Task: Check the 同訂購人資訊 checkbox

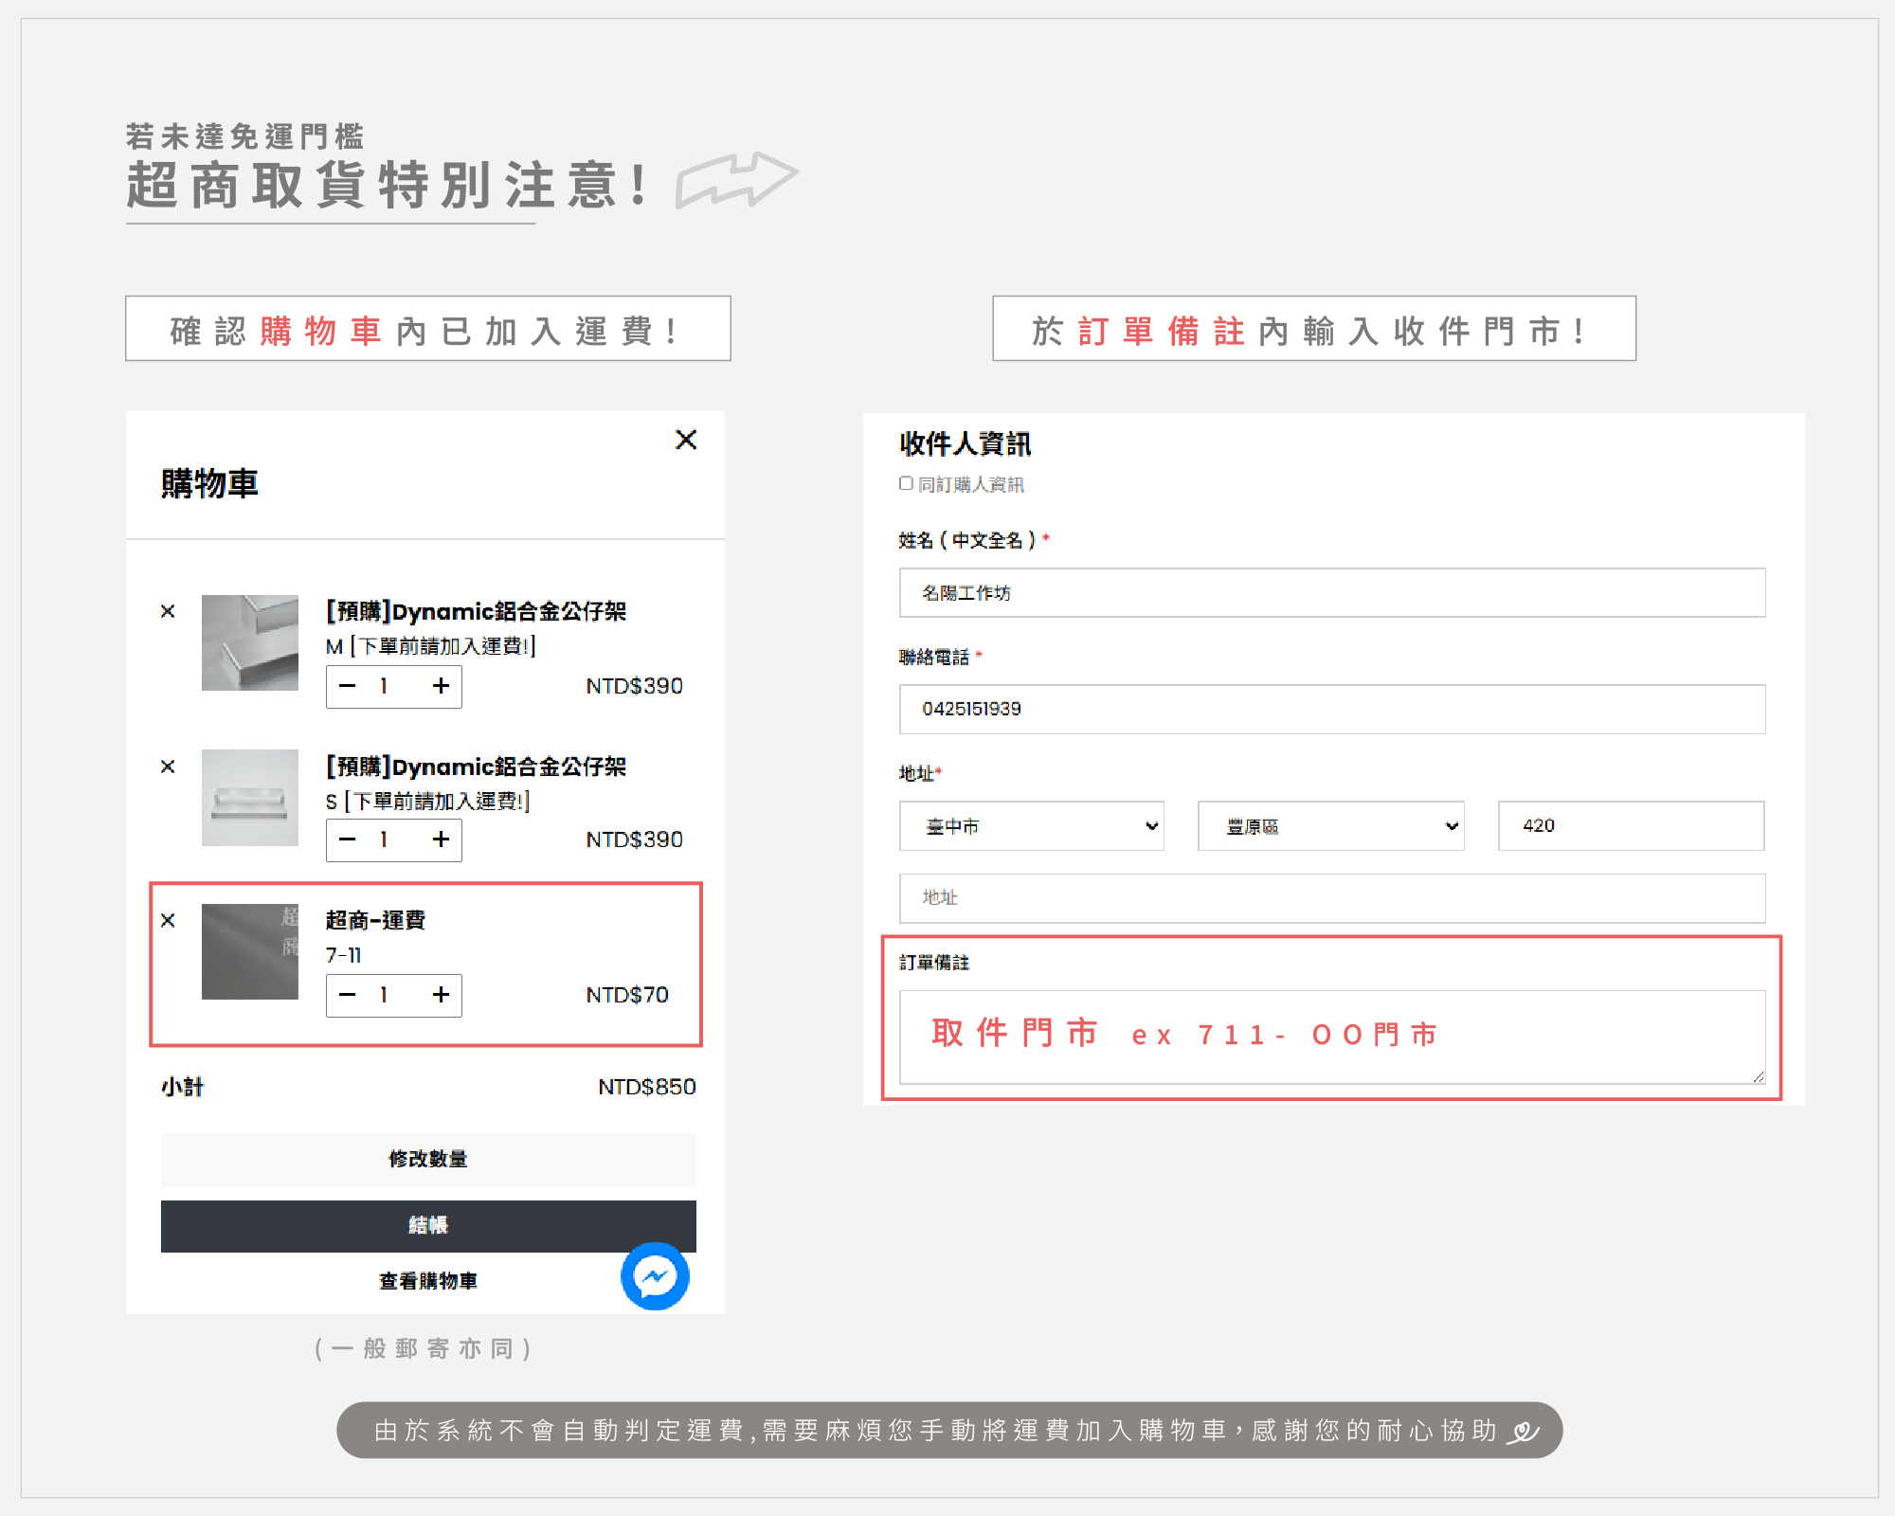Action: pyautogui.click(x=906, y=483)
